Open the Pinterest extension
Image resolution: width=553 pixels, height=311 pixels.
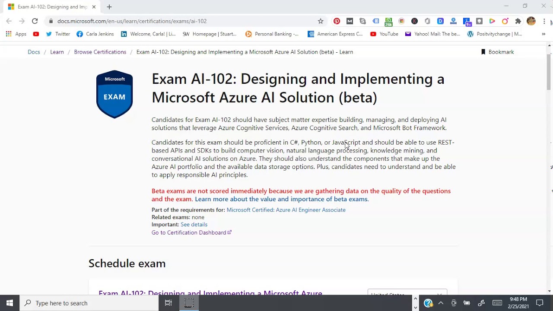(x=337, y=21)
